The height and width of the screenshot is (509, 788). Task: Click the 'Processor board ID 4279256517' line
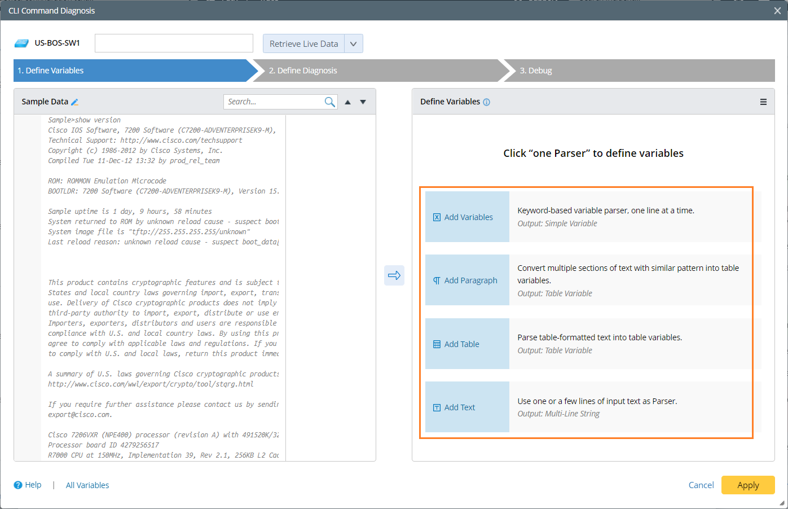pyautogui.click(x=104, y=445)
